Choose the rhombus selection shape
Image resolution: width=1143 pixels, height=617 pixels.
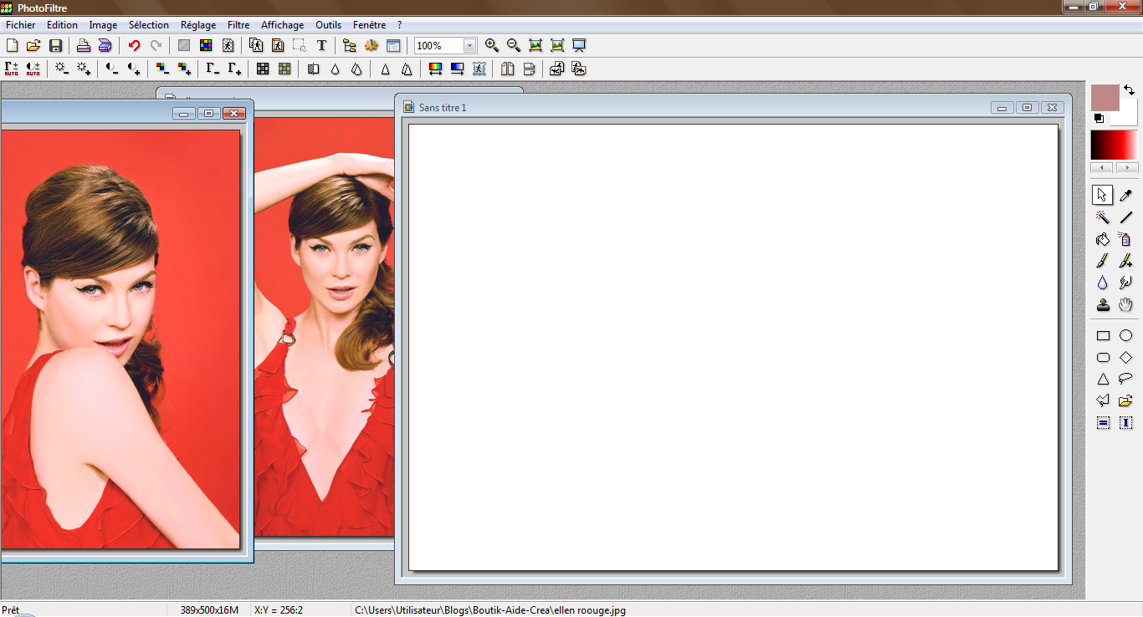[x=1125, y=358]
